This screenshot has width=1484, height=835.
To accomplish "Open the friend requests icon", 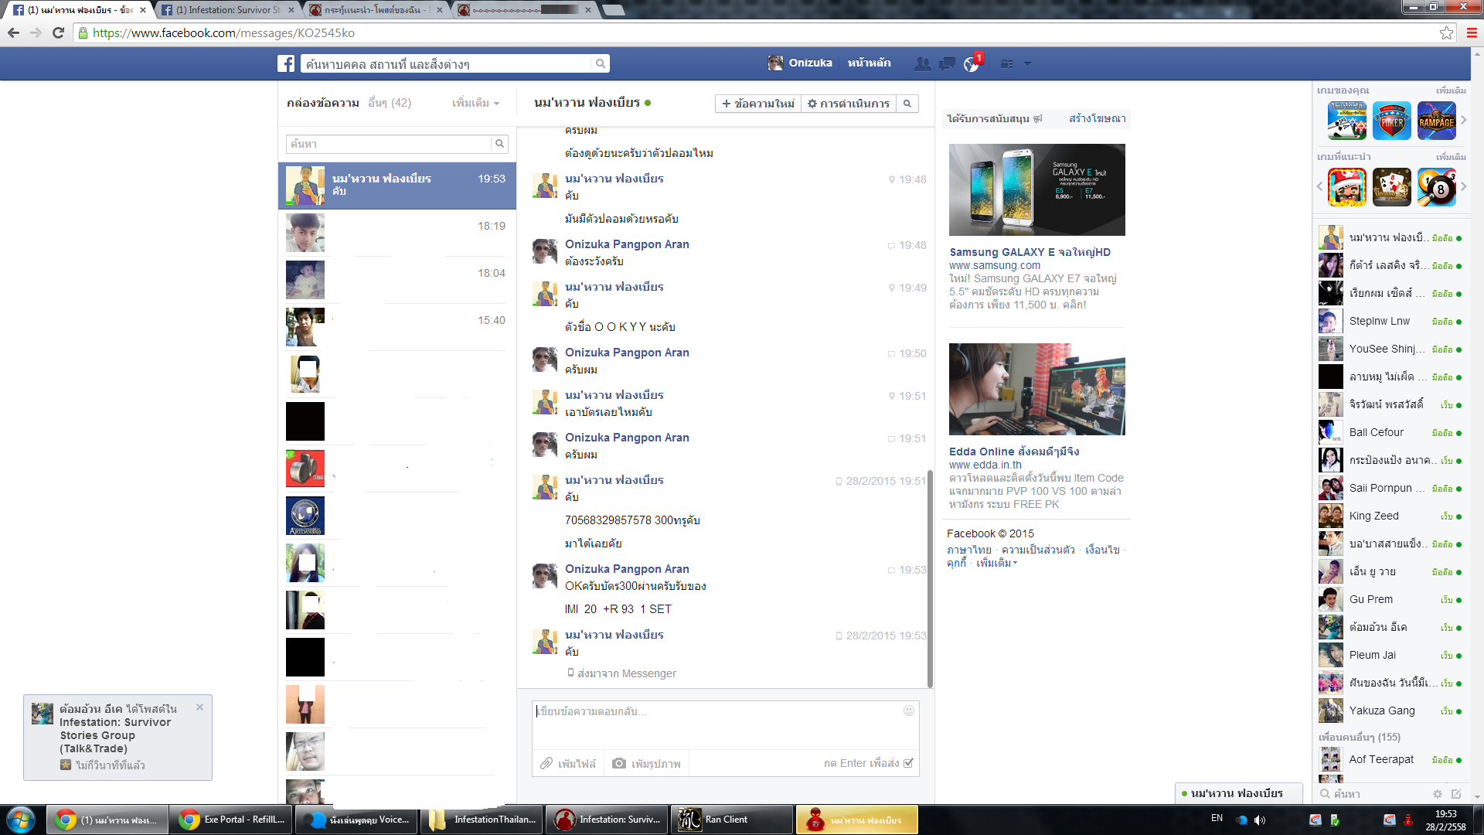I will click(x=922, y=63).
